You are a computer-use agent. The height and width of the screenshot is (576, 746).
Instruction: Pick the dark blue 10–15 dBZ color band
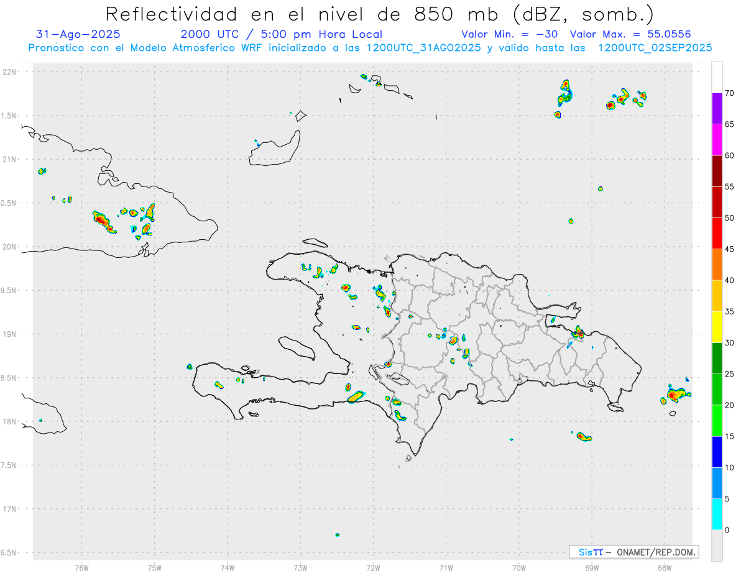[717, 452]
